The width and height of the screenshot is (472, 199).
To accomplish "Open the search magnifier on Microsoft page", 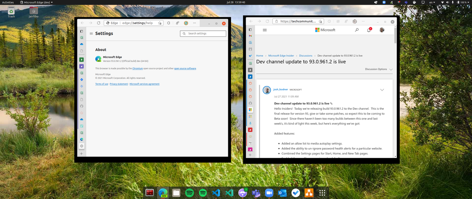I will (x=357, y=30).
